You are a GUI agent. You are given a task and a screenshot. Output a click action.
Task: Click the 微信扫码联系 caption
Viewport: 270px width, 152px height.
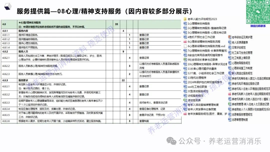258,26
